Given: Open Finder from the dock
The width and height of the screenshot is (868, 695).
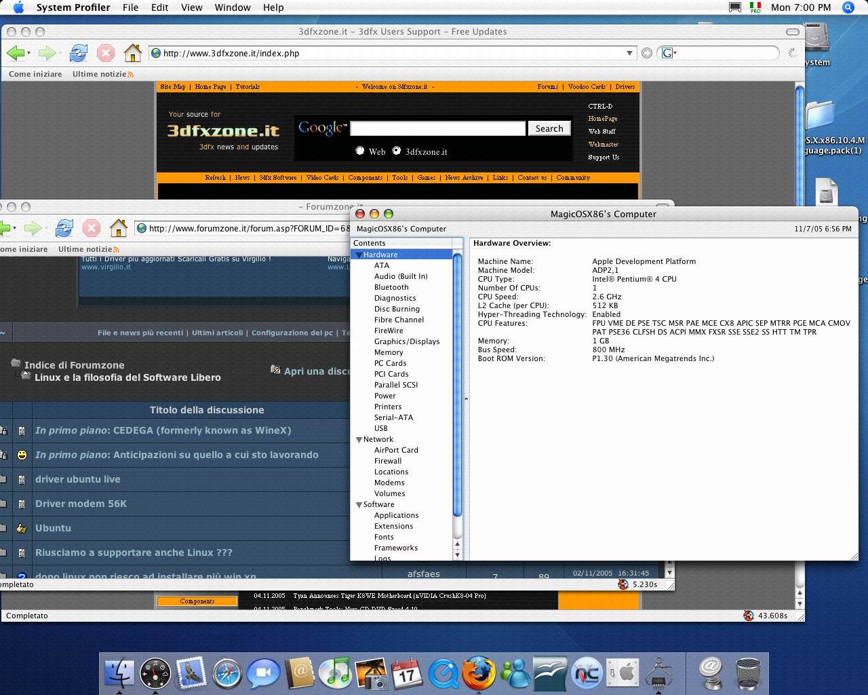Looking at the screenshot, I should (120, 673).
